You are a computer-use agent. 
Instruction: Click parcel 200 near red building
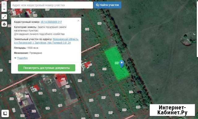point(92,75)
